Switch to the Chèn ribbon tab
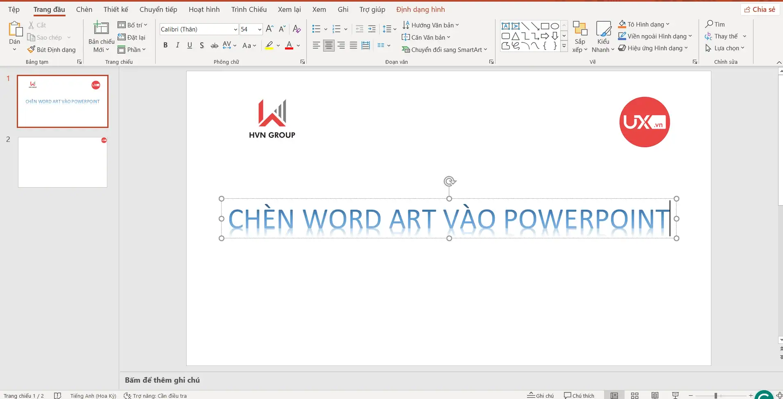783x399 pixels. pos(84,9)
